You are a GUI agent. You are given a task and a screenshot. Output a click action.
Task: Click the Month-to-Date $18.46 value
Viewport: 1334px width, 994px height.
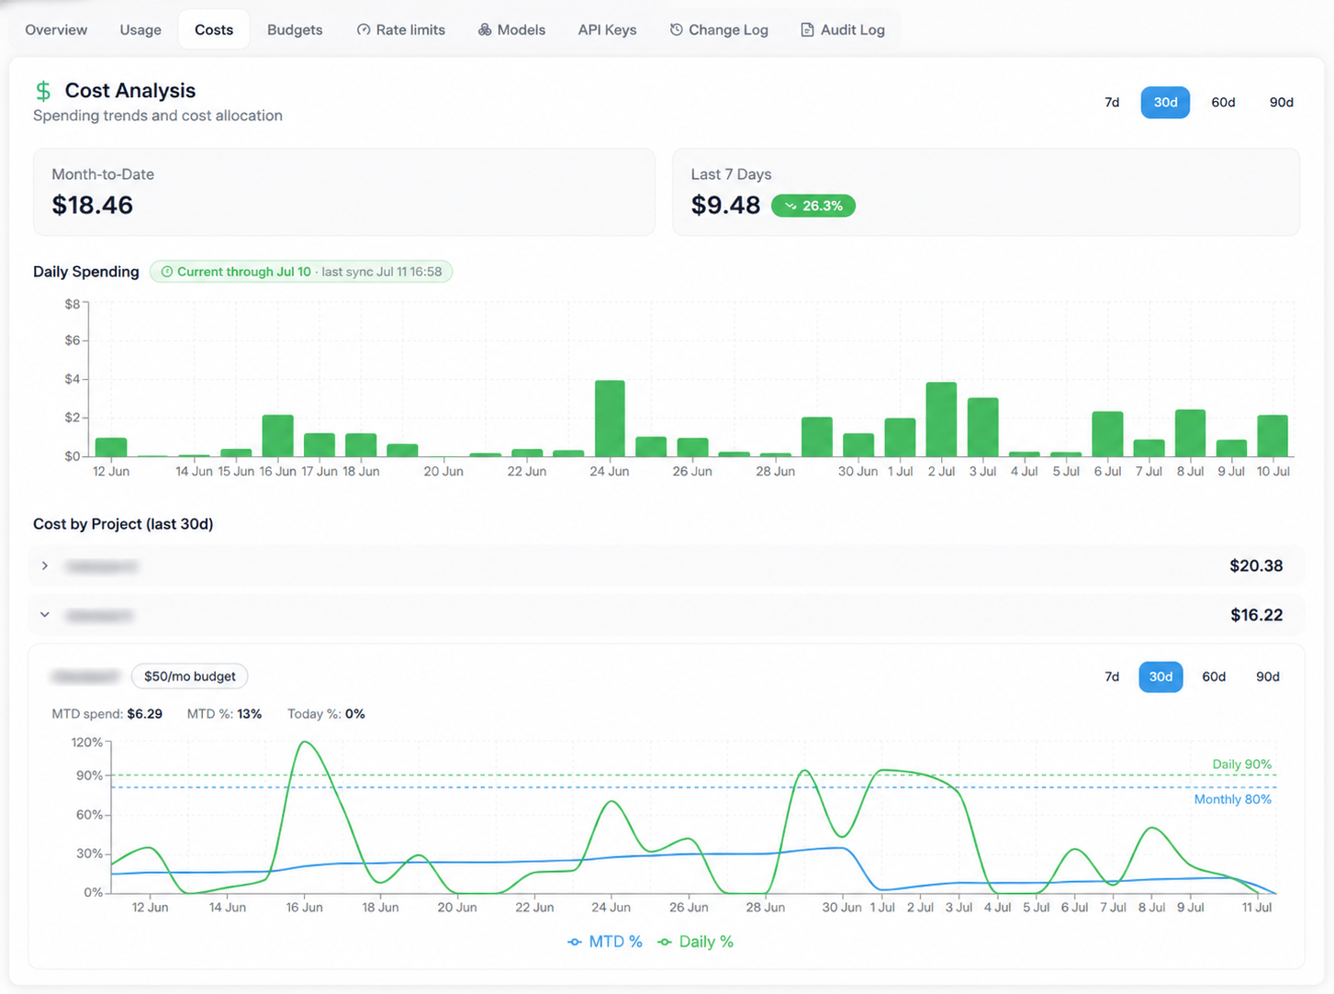(x=92, y=205)
